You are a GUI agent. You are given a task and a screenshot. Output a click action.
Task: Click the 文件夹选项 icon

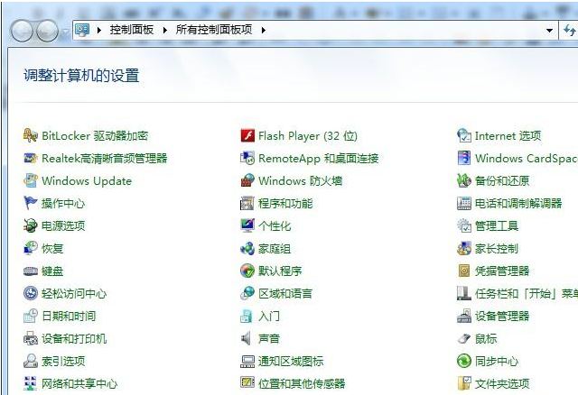click(x=464, y=383)
